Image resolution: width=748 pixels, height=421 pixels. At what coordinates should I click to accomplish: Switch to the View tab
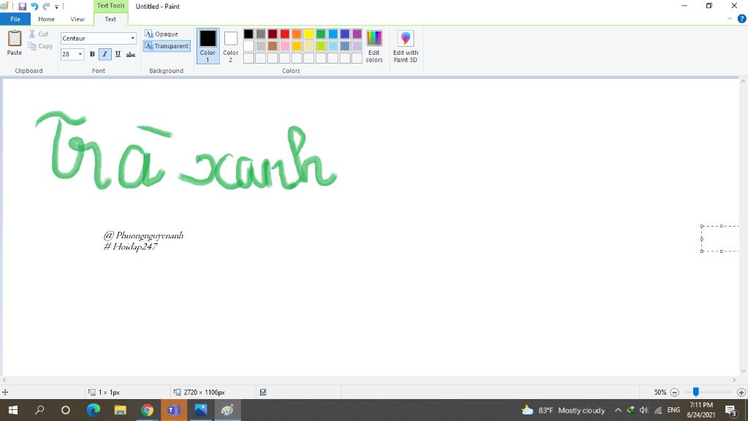pos(77,19)
